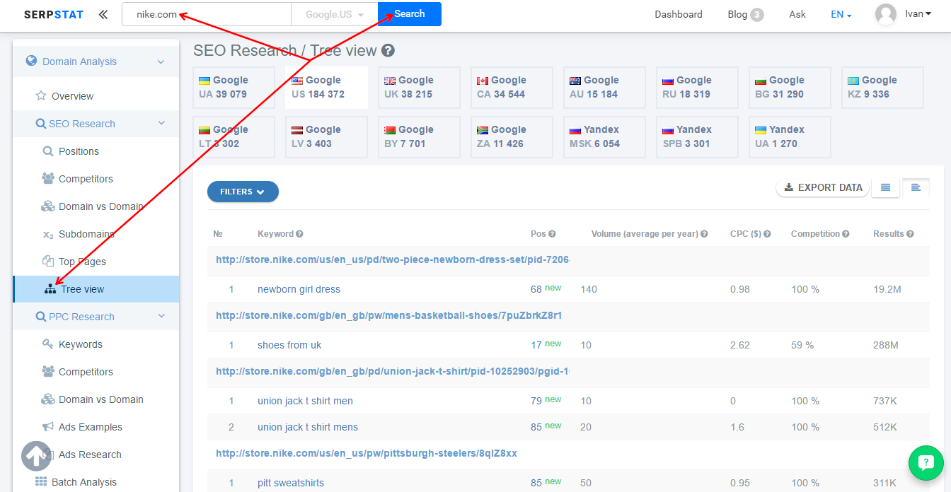Collapse the PPC Research section
Screen dimensions: 951x492
pyautogui.click(x=96, y=317)
